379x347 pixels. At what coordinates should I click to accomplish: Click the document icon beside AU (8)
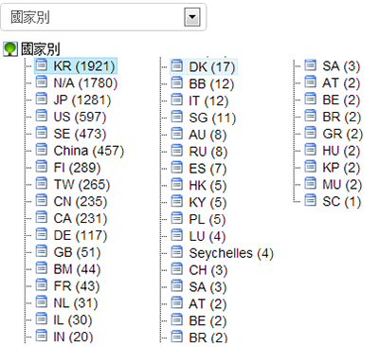(177, 134)
